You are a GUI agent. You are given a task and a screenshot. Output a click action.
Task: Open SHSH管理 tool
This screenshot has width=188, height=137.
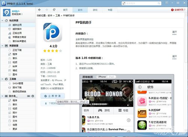coord(18,83)
